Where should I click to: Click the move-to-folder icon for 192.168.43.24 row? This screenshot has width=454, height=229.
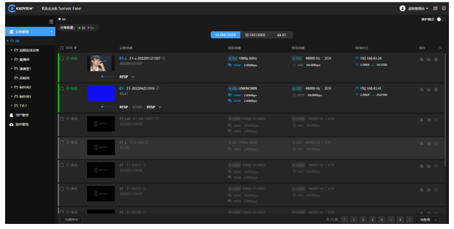click(x=429, y=59)
